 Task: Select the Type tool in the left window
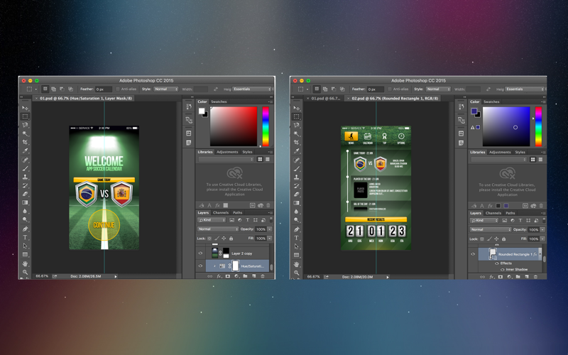coord(25,238)
